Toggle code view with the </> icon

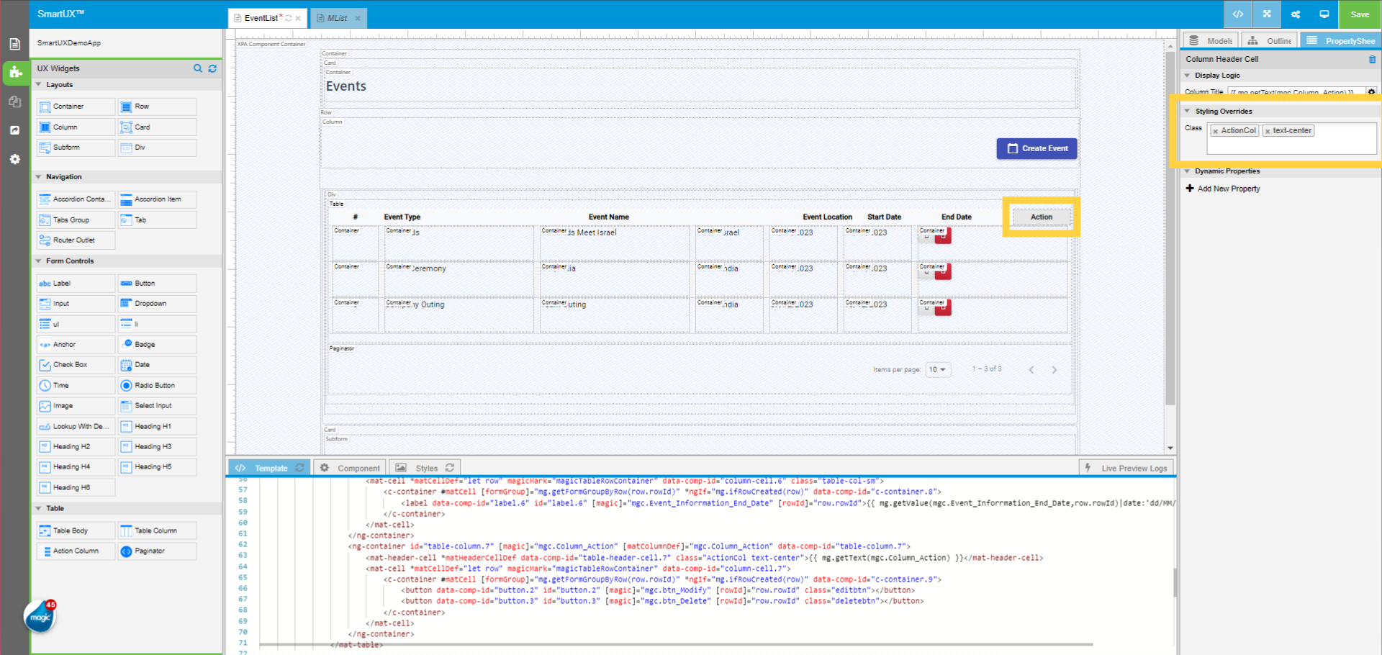[x=1238, y=14]
